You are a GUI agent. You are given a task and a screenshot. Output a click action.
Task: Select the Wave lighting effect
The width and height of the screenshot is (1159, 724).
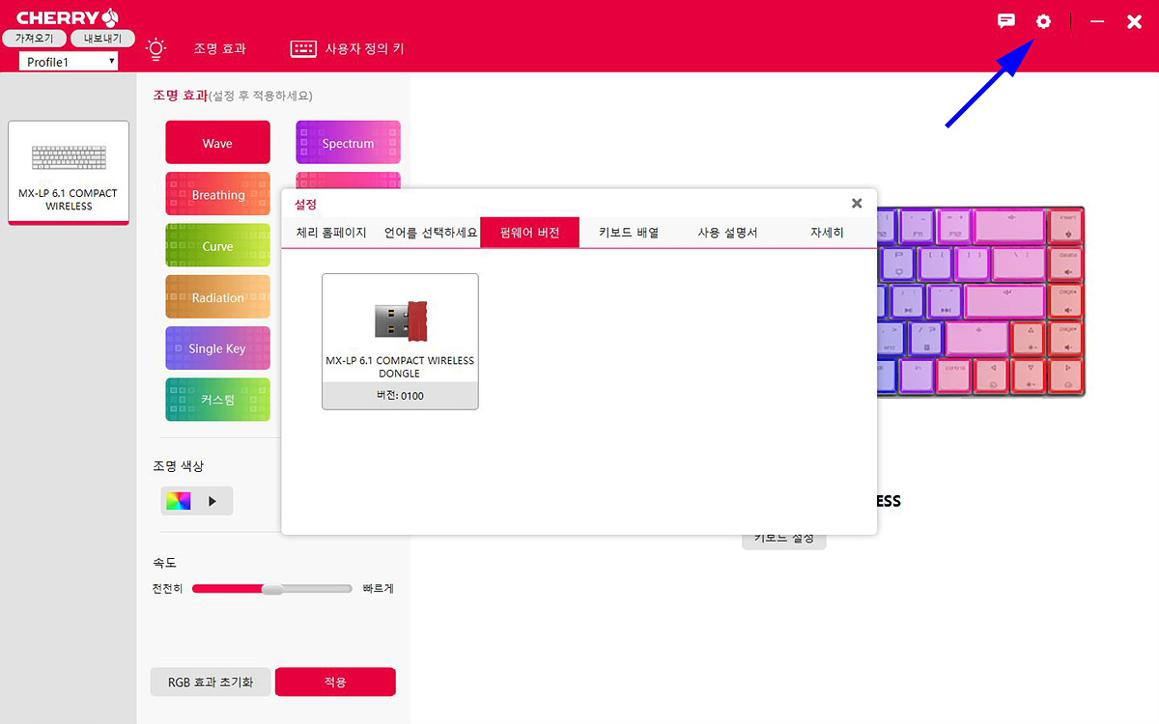(217, 143)
